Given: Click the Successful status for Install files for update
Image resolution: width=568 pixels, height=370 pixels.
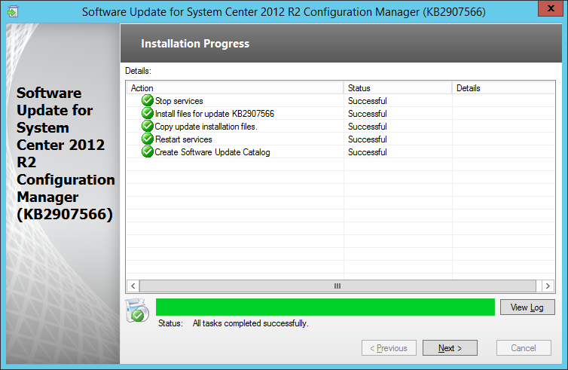Looking at the screenshot, I should (x=368, y=114).
